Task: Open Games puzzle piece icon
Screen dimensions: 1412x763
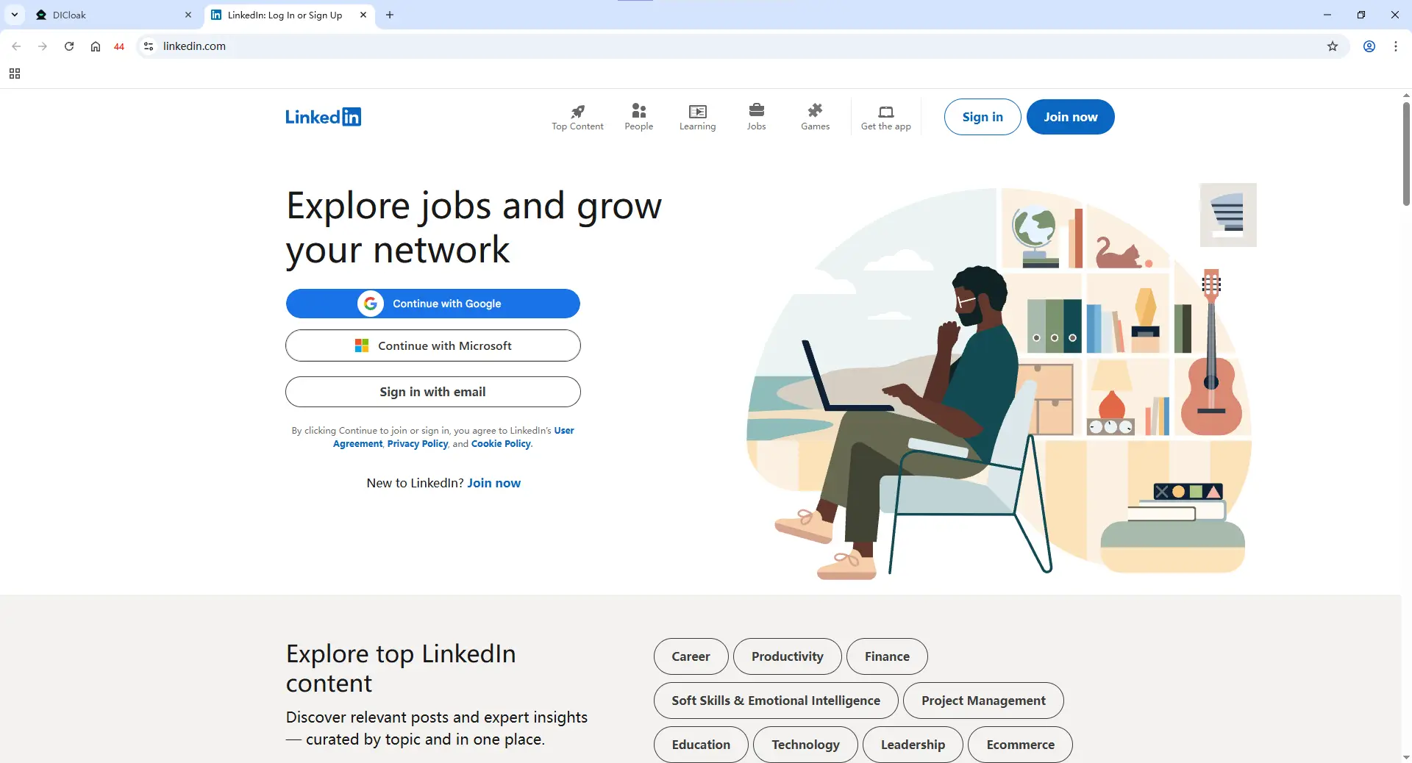Action: coord(815,110)
